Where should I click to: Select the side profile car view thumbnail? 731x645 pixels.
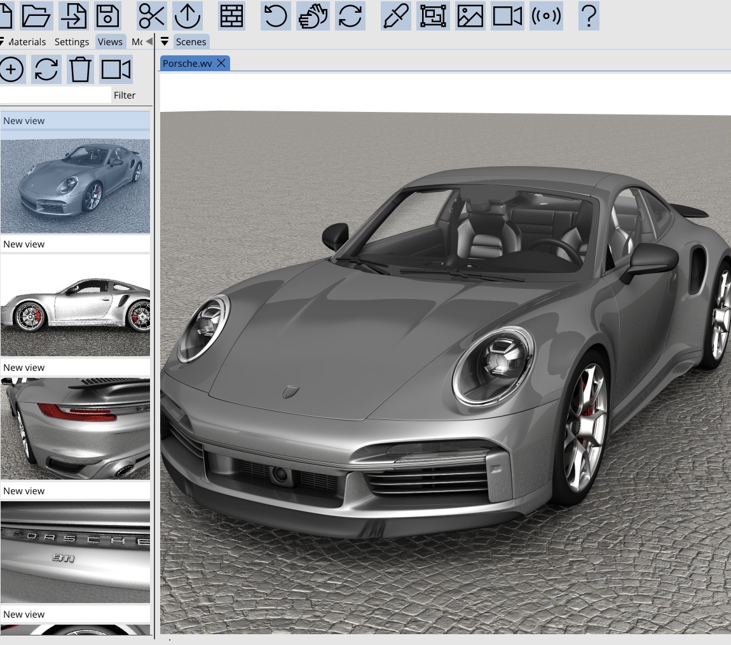point(75,305)
